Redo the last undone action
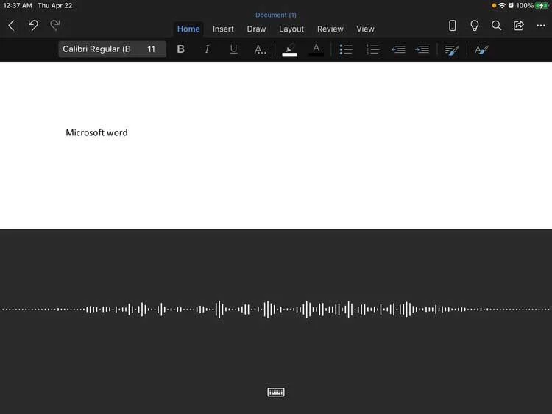Screen dimensions: 552x414 point(55,25)
